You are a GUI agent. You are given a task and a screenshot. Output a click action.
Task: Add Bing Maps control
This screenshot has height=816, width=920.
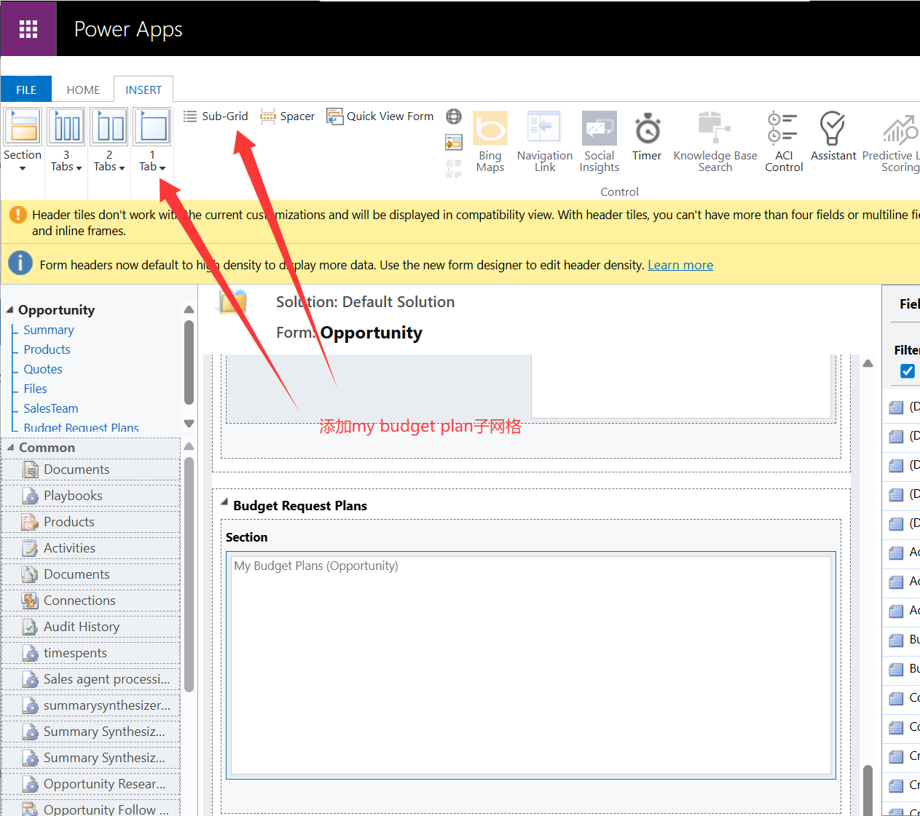click(490, 142)
